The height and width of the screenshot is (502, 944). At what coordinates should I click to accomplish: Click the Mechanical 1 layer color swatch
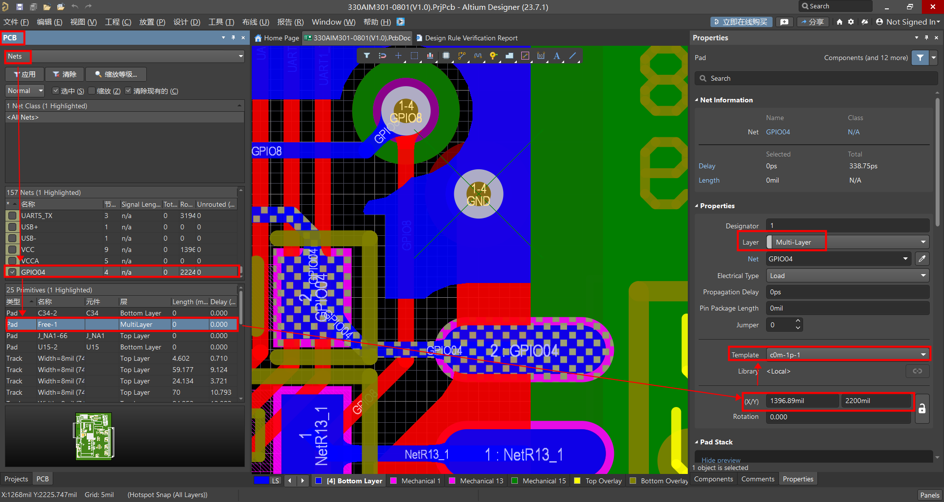click(x=394, y=481)
